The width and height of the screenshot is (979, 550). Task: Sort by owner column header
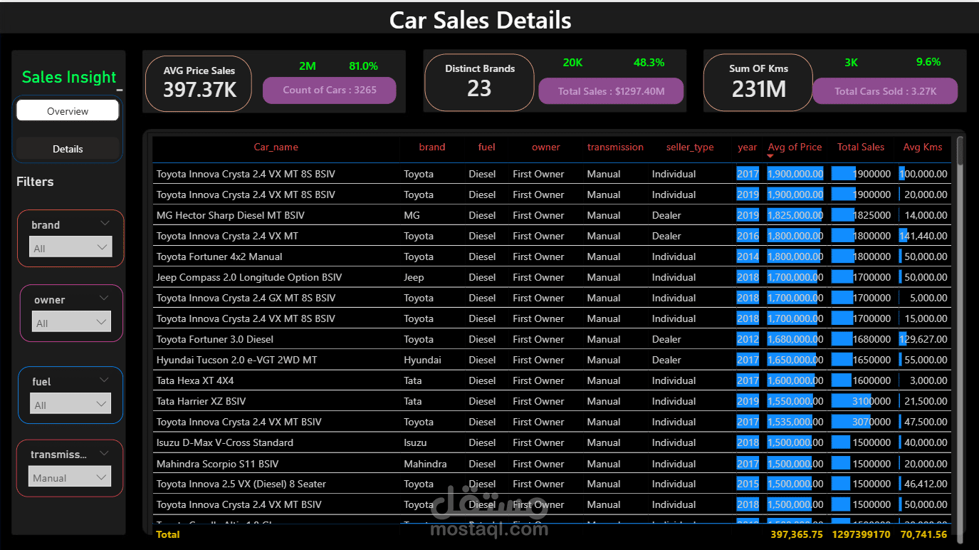coord(545,147)
